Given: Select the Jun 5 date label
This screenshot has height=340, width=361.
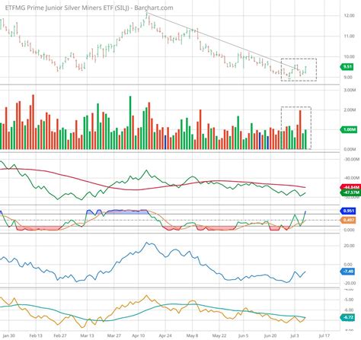Looking at the screenshot, I should pyautogui.click(x=244, y=335).
